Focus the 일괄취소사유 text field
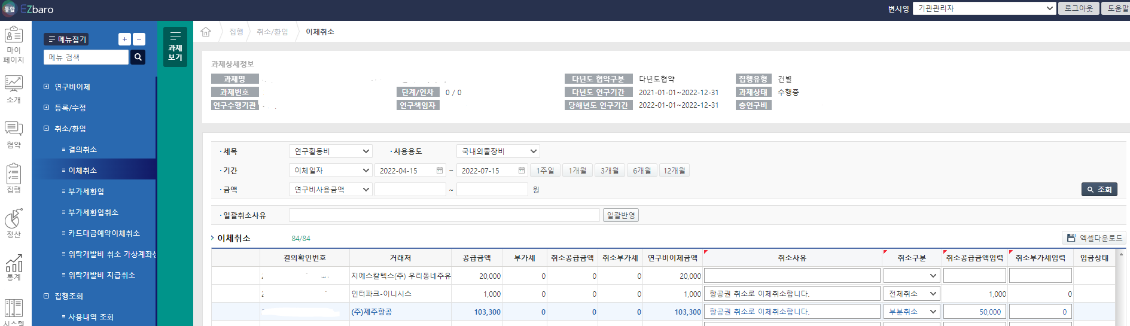The height and width of the screenshot is (326, 1130). point(444,215)
